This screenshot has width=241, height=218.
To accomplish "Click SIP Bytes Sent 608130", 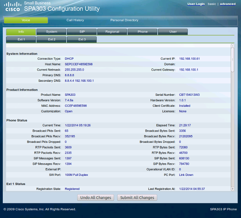I will pyautogui.click(x=184, y=158).
